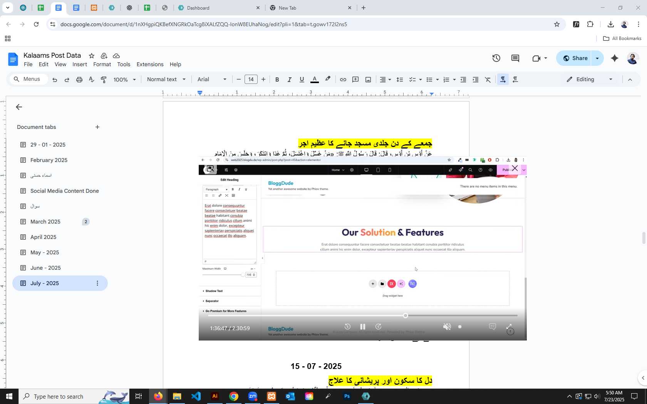Click Line and paragraph spacing icon
647x404 pixels.
tap(400, 80)
